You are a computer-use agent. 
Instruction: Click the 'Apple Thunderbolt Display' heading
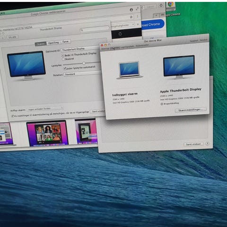tap(181, 90)
